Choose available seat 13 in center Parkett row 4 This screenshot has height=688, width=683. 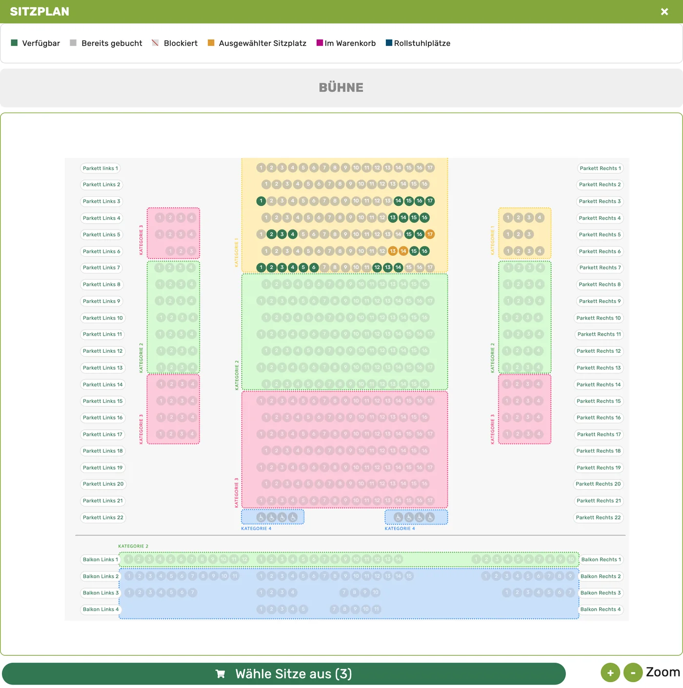tap(393, 218)
